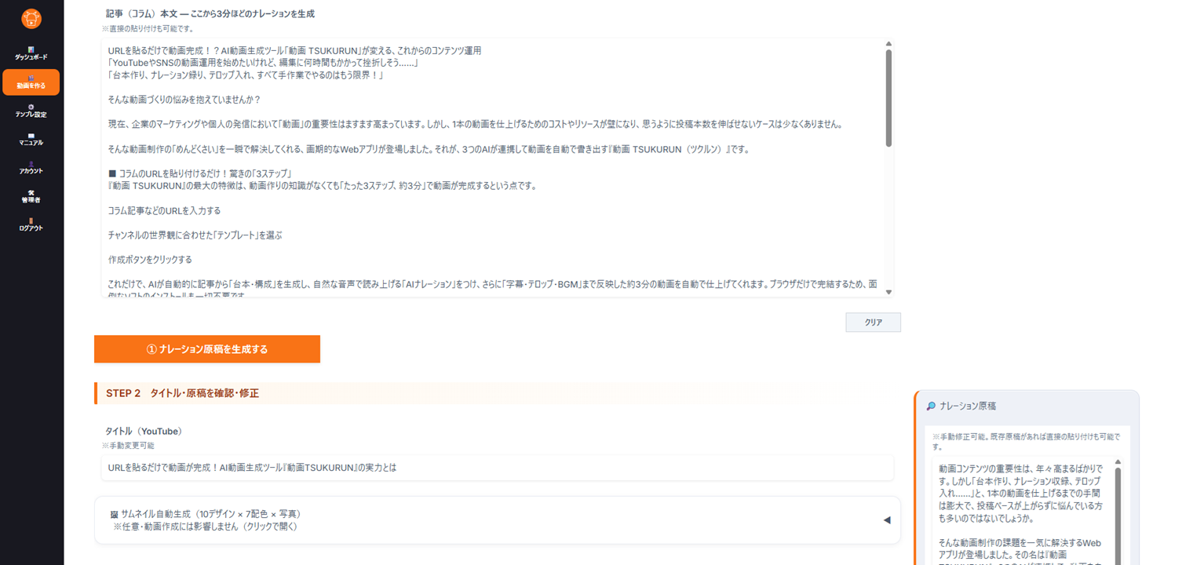Click the ① ナレーション原稿を生成する button
Image resolution: width=1193 pixels, height=565 pixels.
(x=207, y=349)
